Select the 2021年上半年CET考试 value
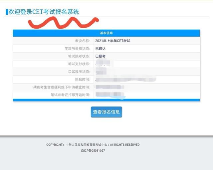The width and height of the screenshot is (213, 170). click(112, 41)
